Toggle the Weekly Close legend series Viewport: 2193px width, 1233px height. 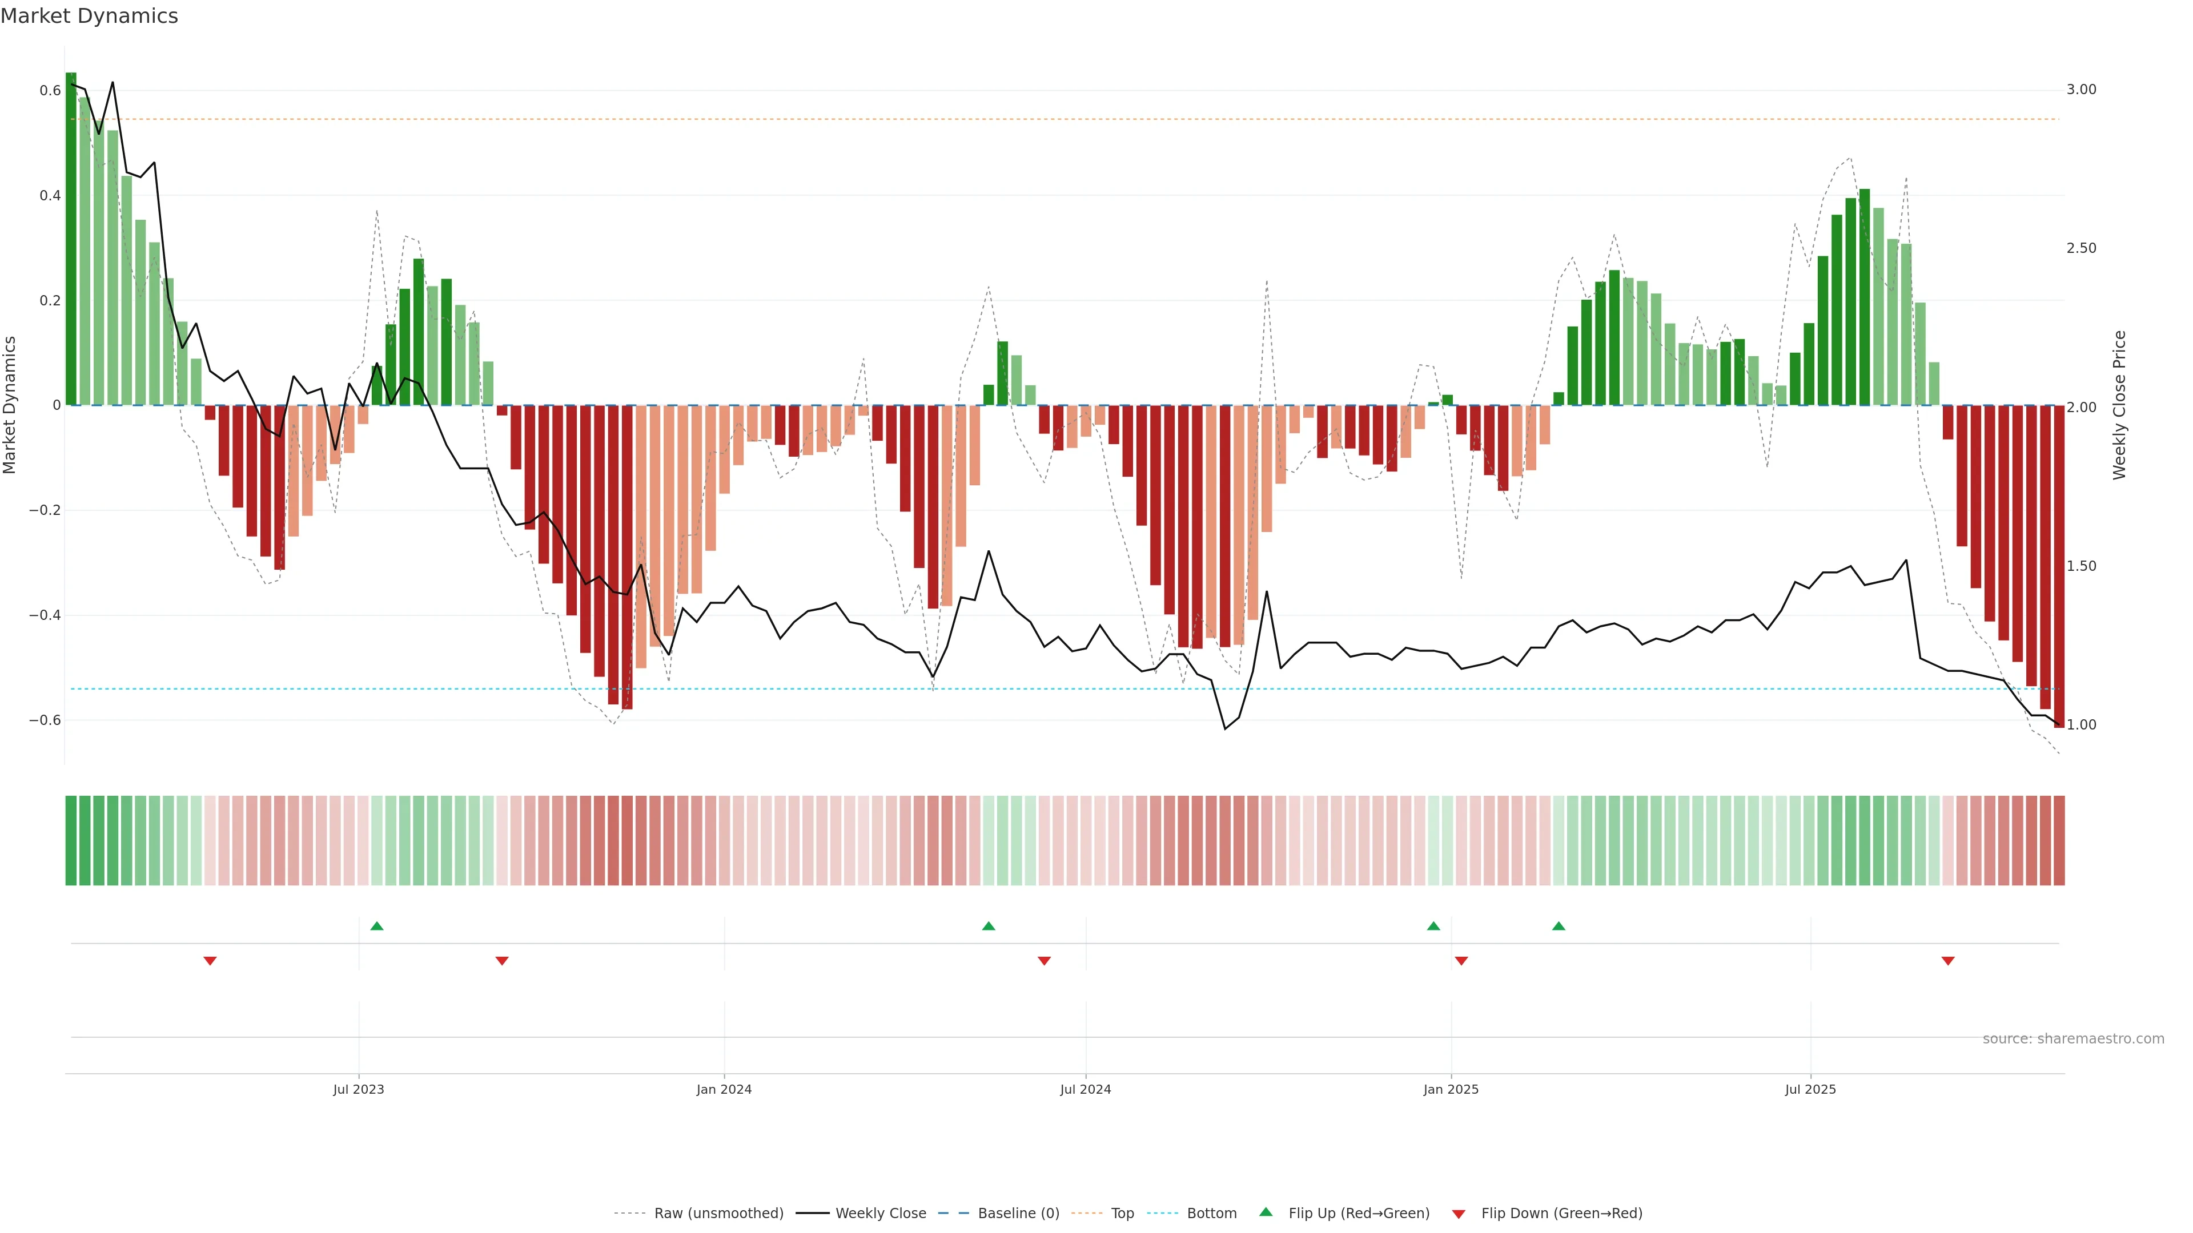pos(880,1214)
